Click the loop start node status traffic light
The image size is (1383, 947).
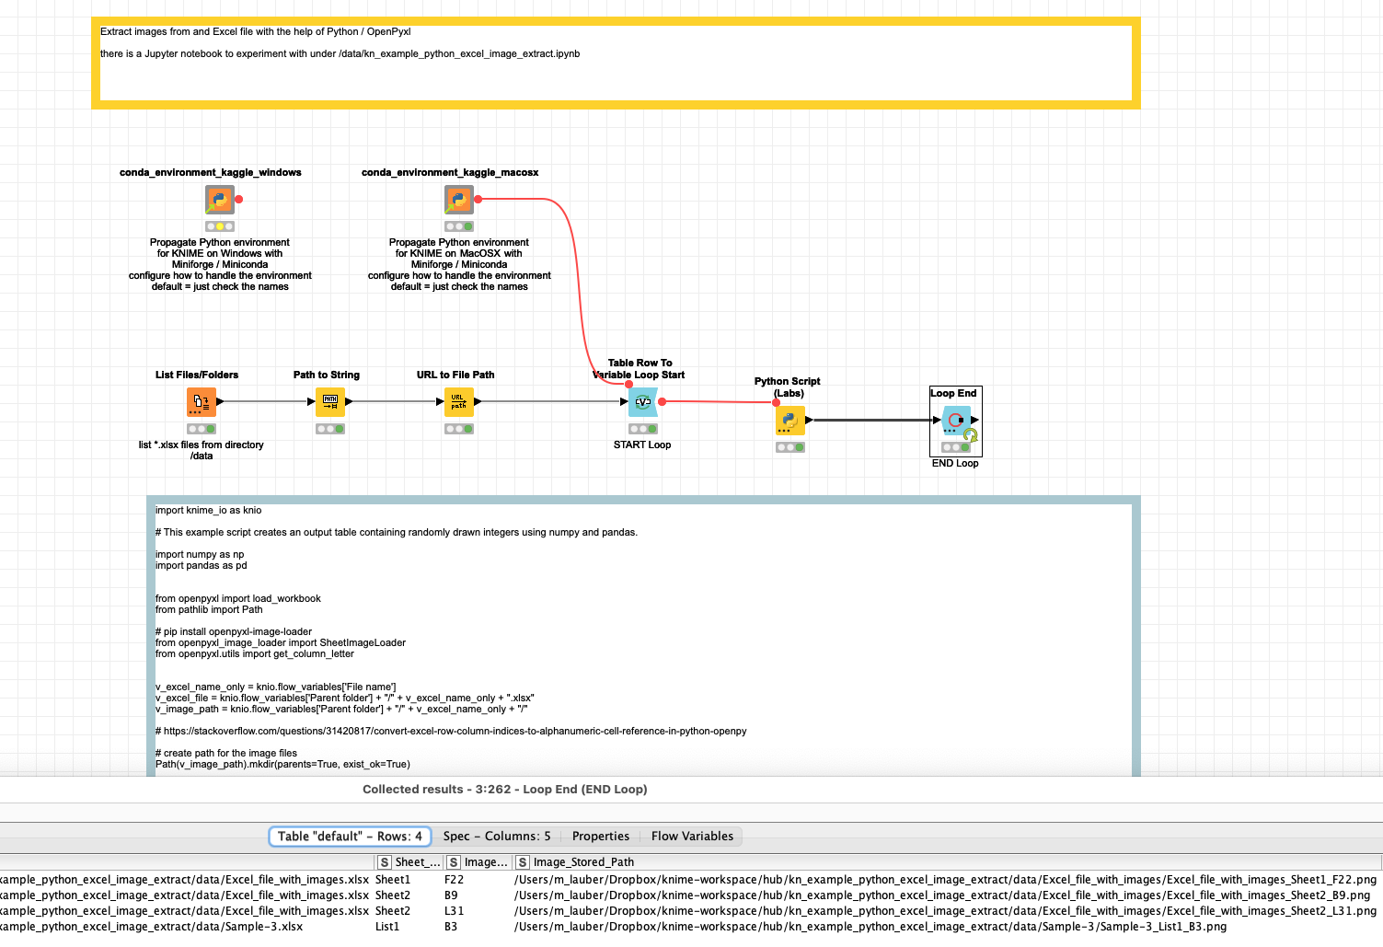coord(643,429)
